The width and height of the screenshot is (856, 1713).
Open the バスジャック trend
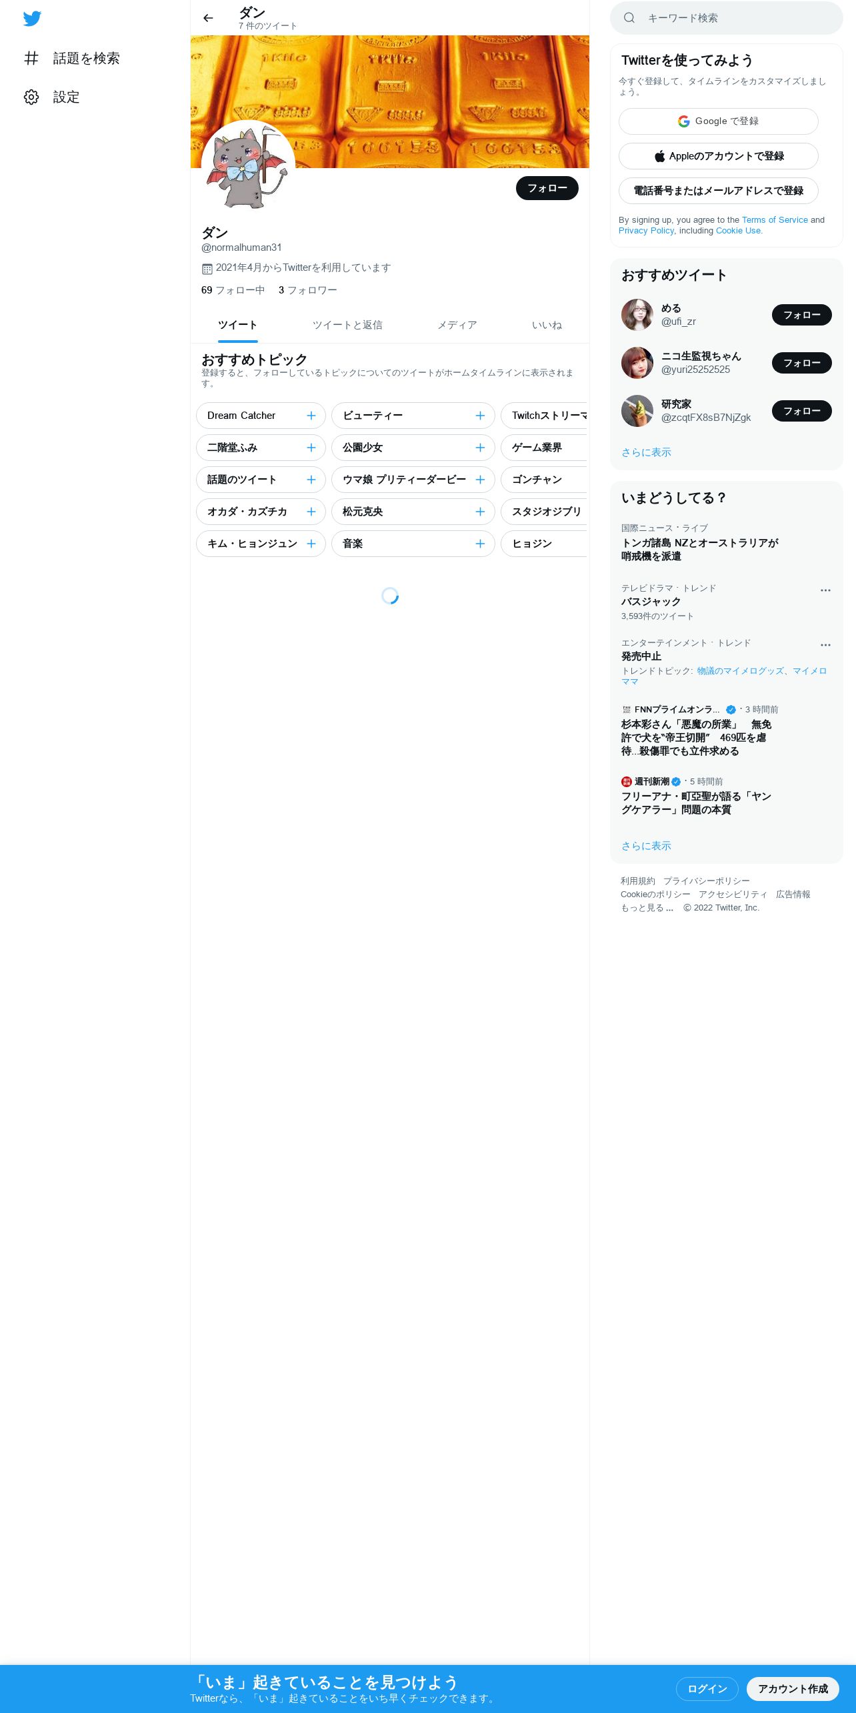(651, 602)
